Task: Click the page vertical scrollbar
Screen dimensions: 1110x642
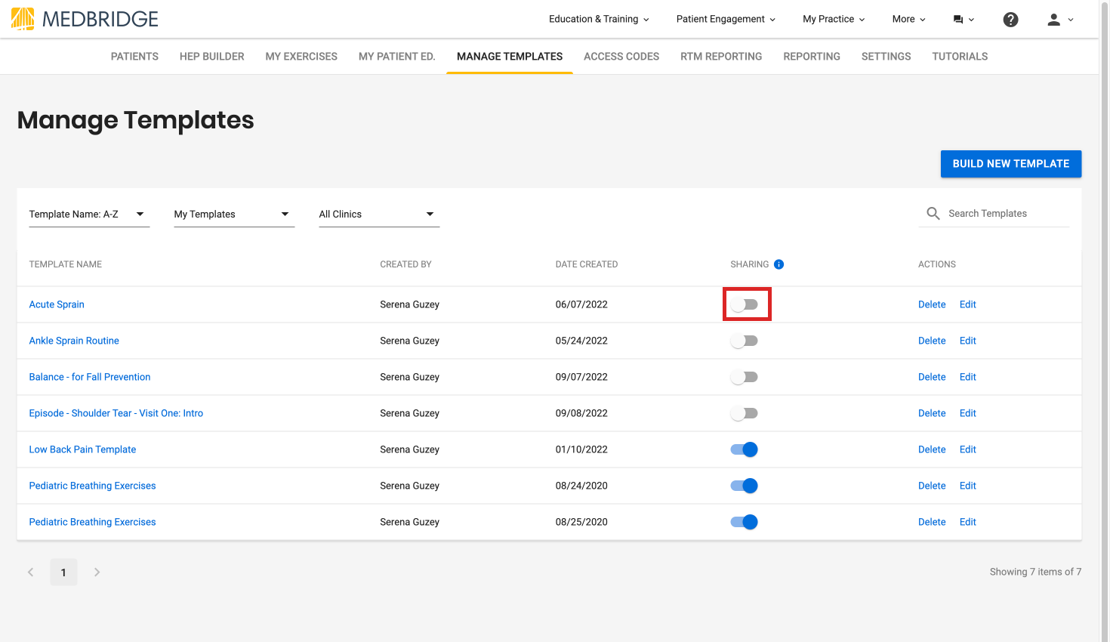Action: (1104, 321)
